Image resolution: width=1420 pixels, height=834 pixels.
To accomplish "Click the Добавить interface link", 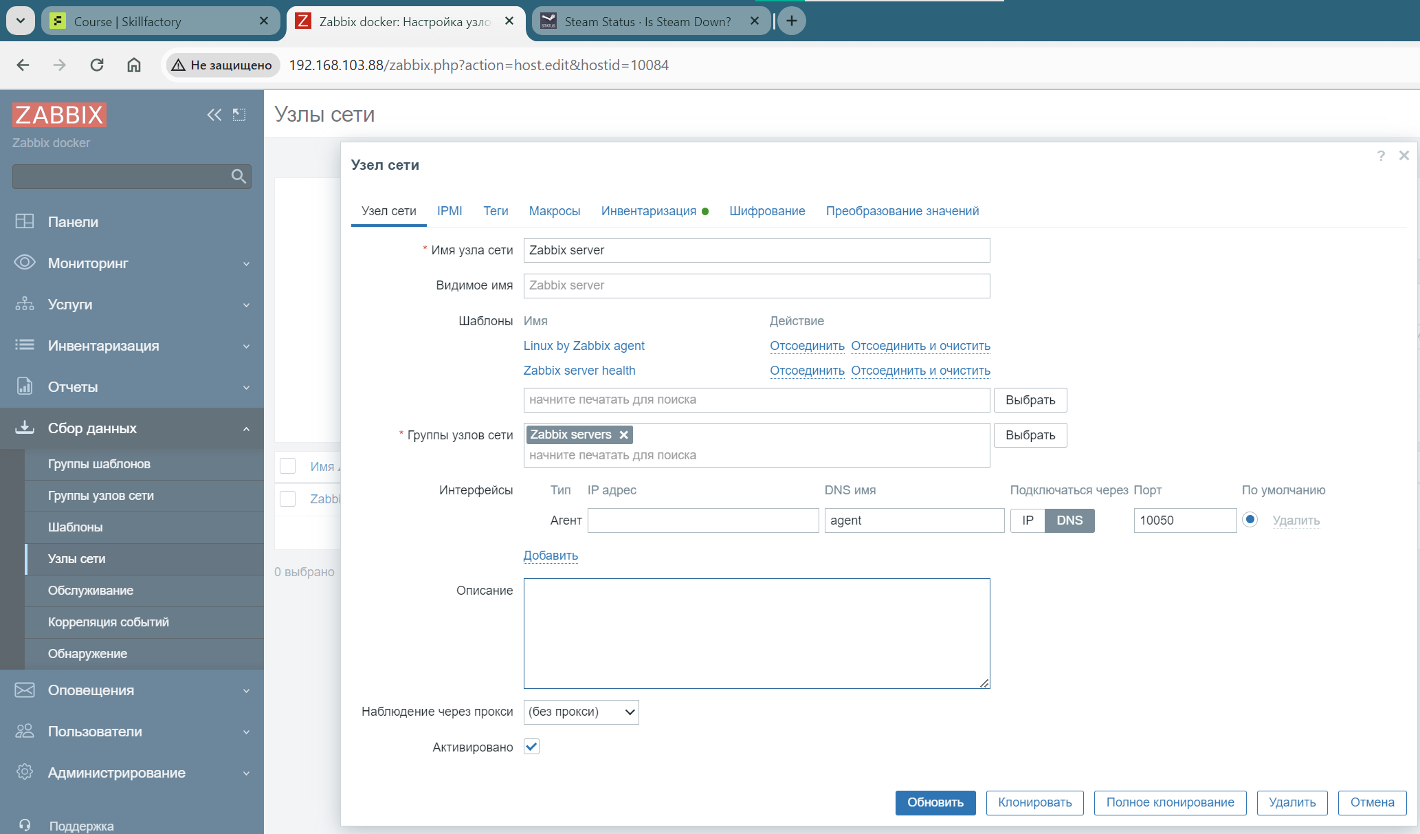I will click(x=551, y=556).
